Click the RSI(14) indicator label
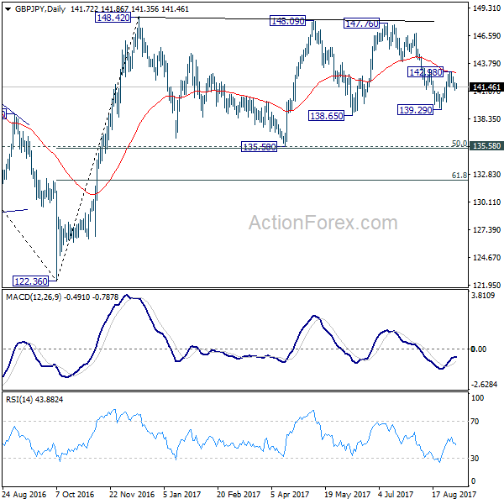 (19, 400)
